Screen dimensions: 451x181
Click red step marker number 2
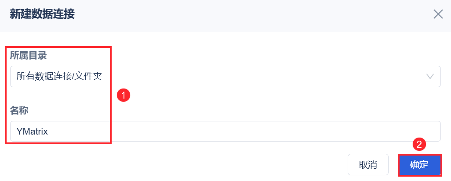(419, 144)
